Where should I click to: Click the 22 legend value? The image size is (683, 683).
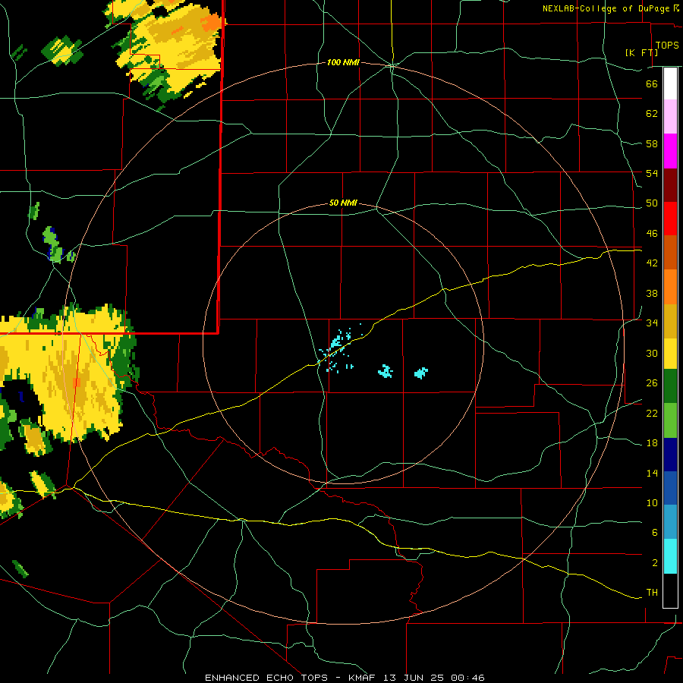pos(652,413)
